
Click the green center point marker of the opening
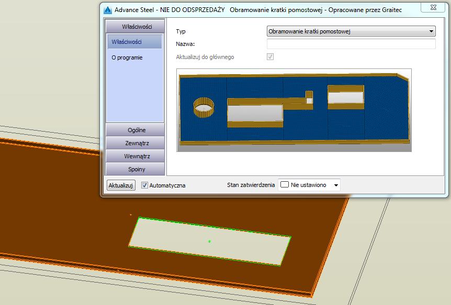[209, 241]
